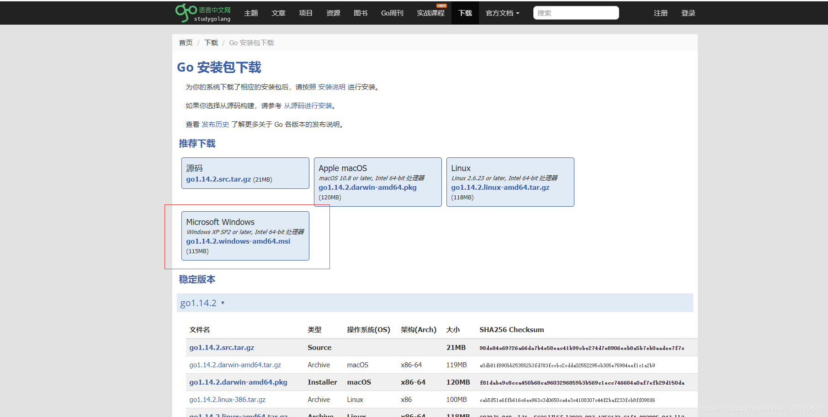The height and width of the screenshot is (417, 828).
Task: Click the 文件名 column header
Action: pyautogui.click(x=200, y=330)
